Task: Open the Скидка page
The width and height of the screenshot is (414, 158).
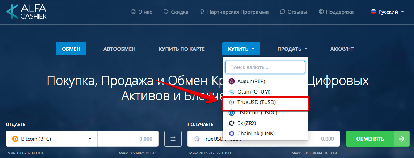Action: click(x=176, y=12)
